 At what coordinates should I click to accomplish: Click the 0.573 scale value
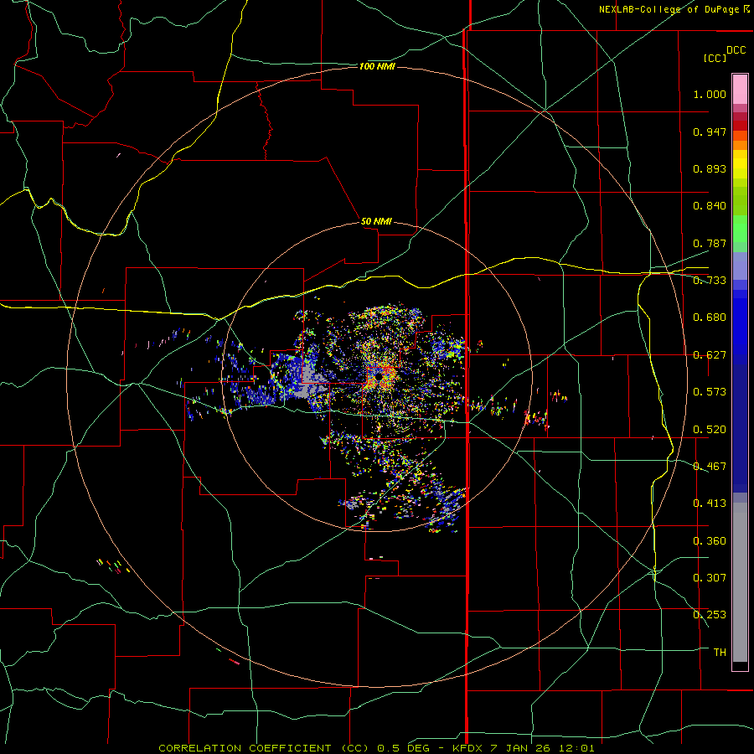[710, 392]
